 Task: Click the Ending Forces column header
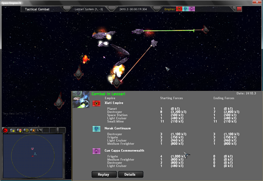point(224,98)
